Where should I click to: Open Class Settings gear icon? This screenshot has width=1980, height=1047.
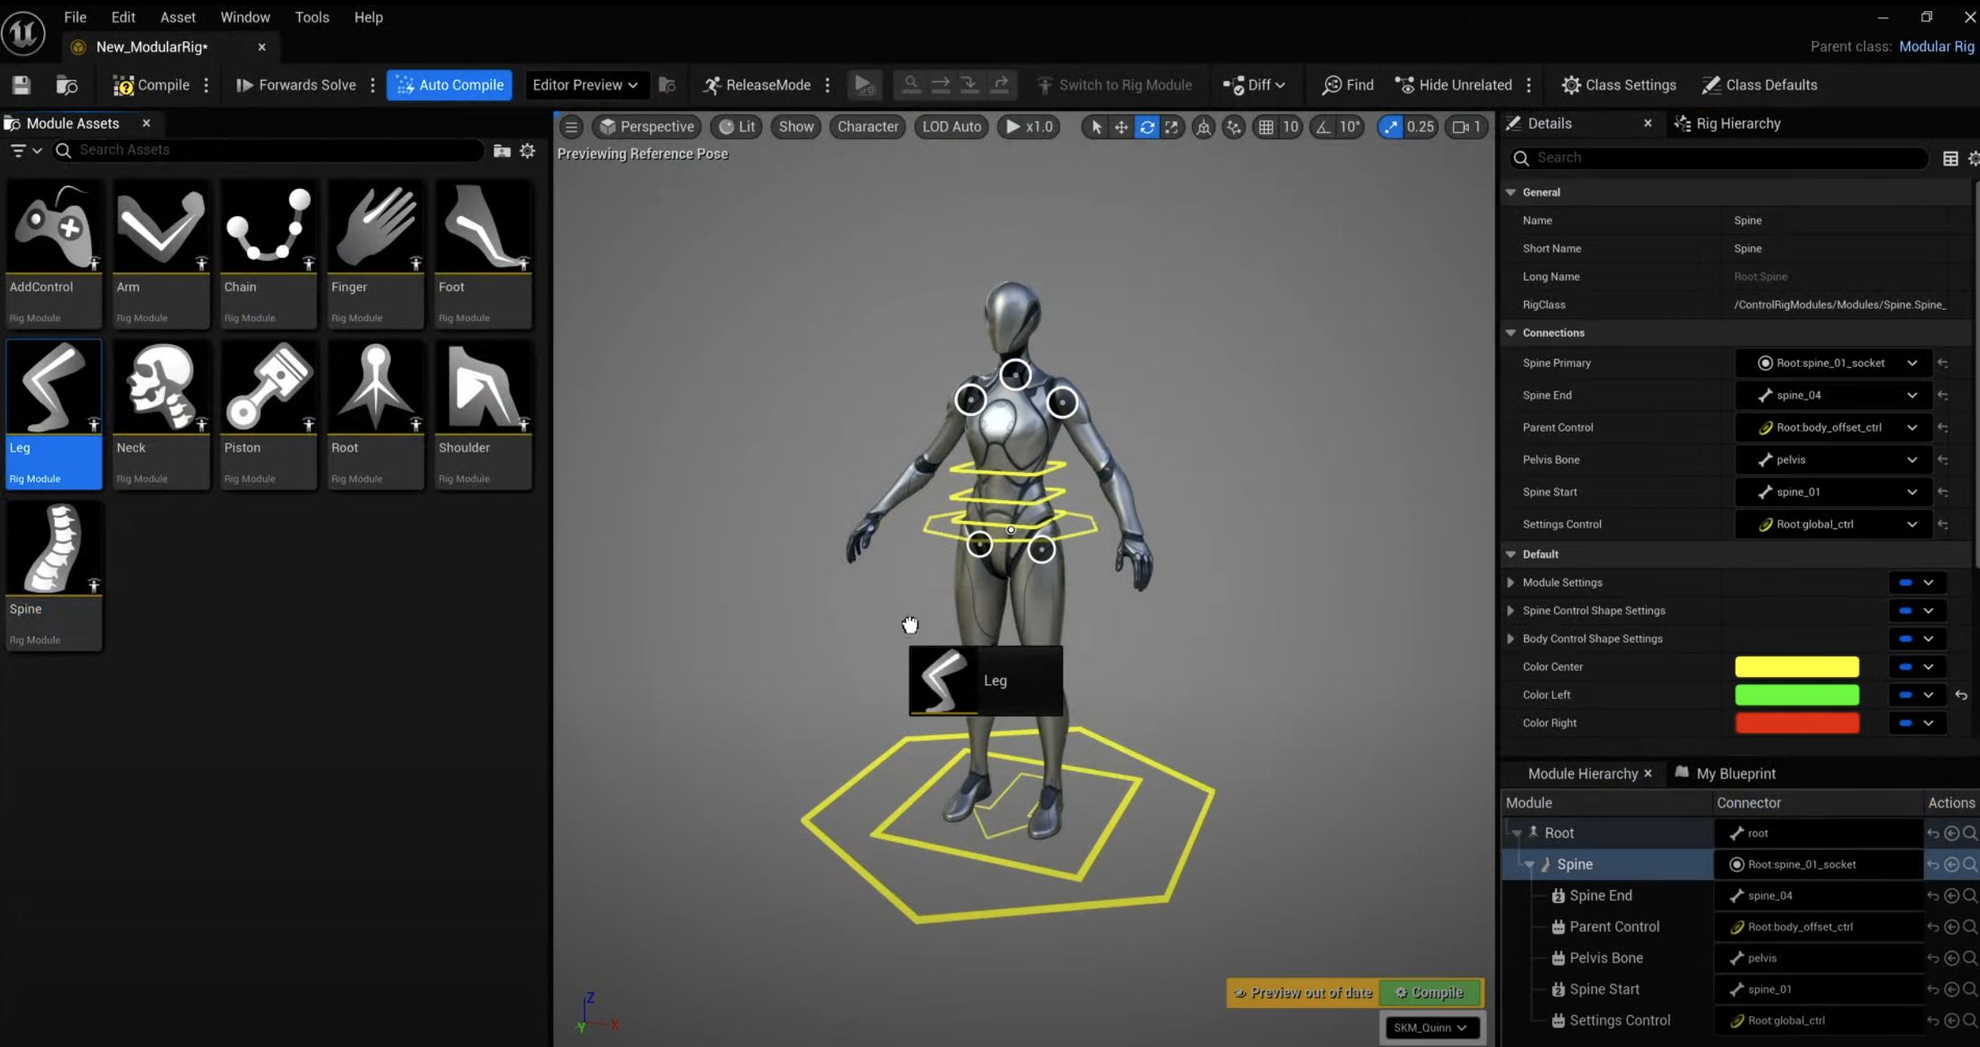pyautogui.click(x=1571, y=85)
